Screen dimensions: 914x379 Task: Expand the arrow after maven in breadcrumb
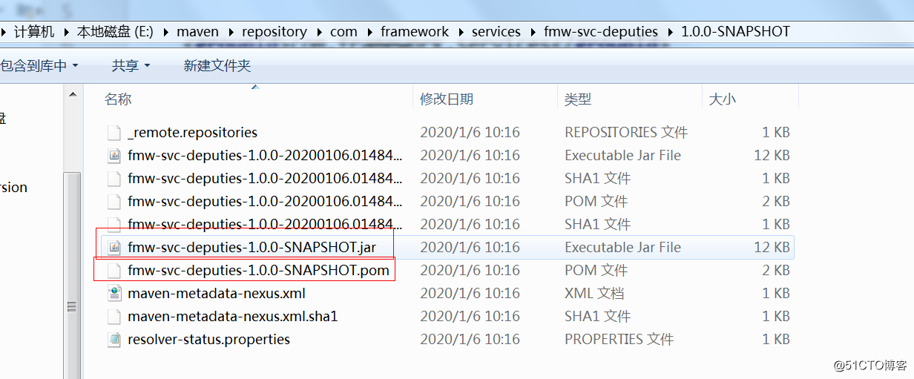(230, 32)
